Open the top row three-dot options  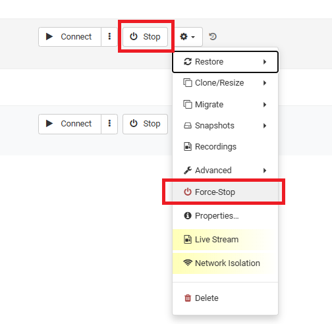[109, 37]
